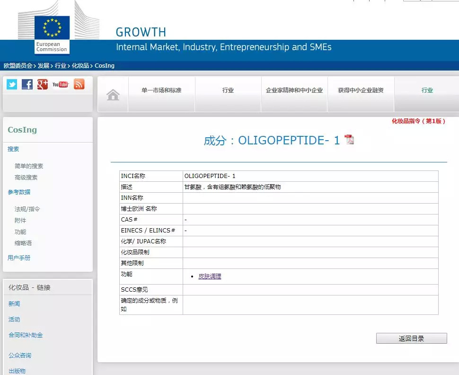459x375 pixels.
Task: Click the 成分：OLIGOPEPTIDE- 1 page heading
Action: point(272,140)
